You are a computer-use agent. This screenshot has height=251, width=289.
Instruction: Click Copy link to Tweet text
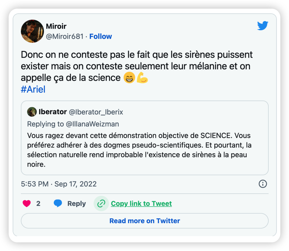pos(141,204)
